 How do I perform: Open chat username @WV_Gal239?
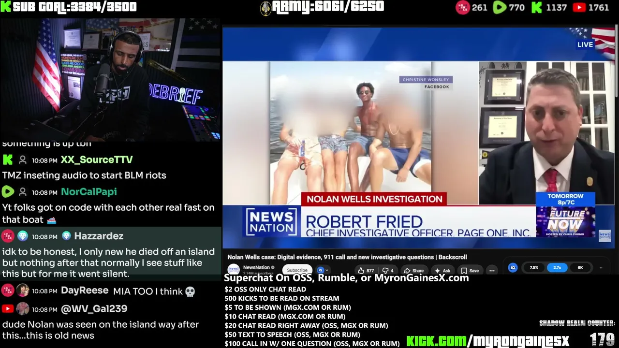tap(94, 308)
